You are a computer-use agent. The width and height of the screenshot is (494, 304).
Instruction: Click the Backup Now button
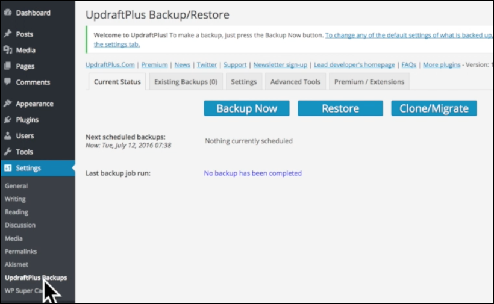[x=246, y=108]
